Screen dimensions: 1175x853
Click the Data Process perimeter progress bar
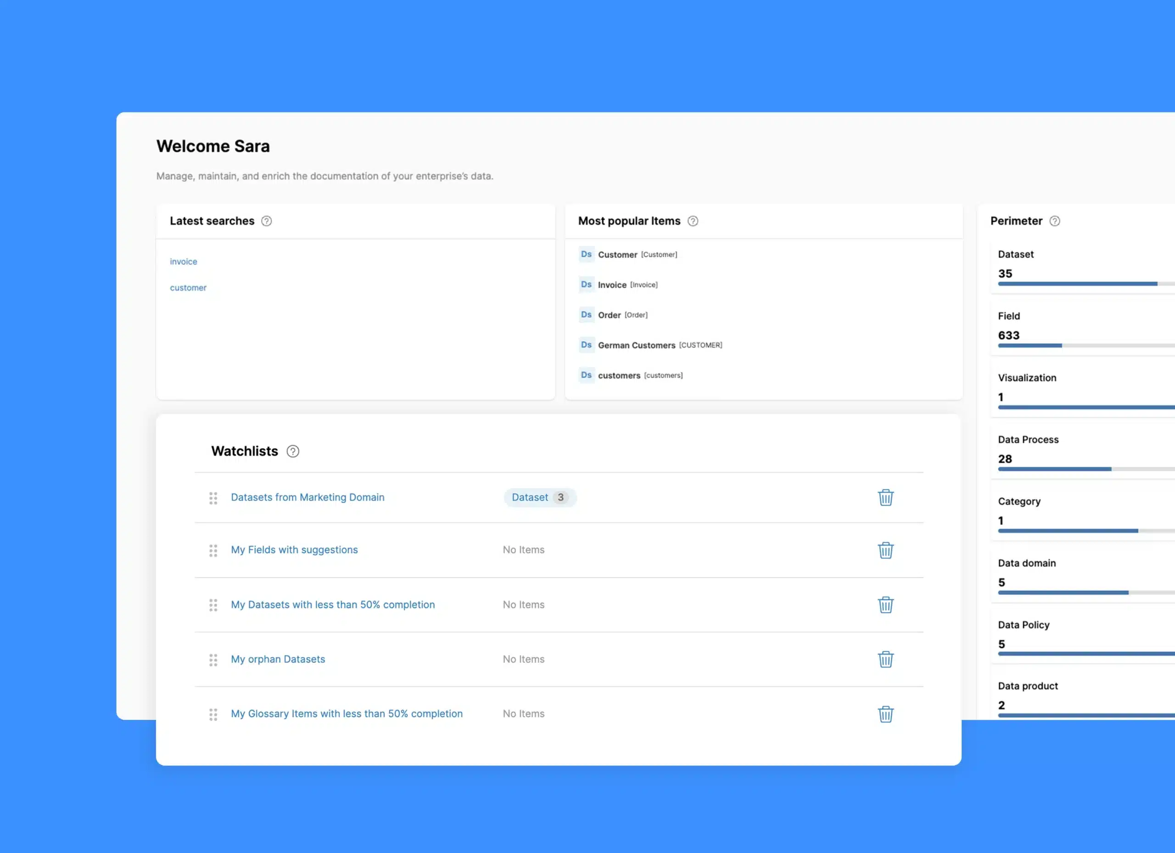1086,469
